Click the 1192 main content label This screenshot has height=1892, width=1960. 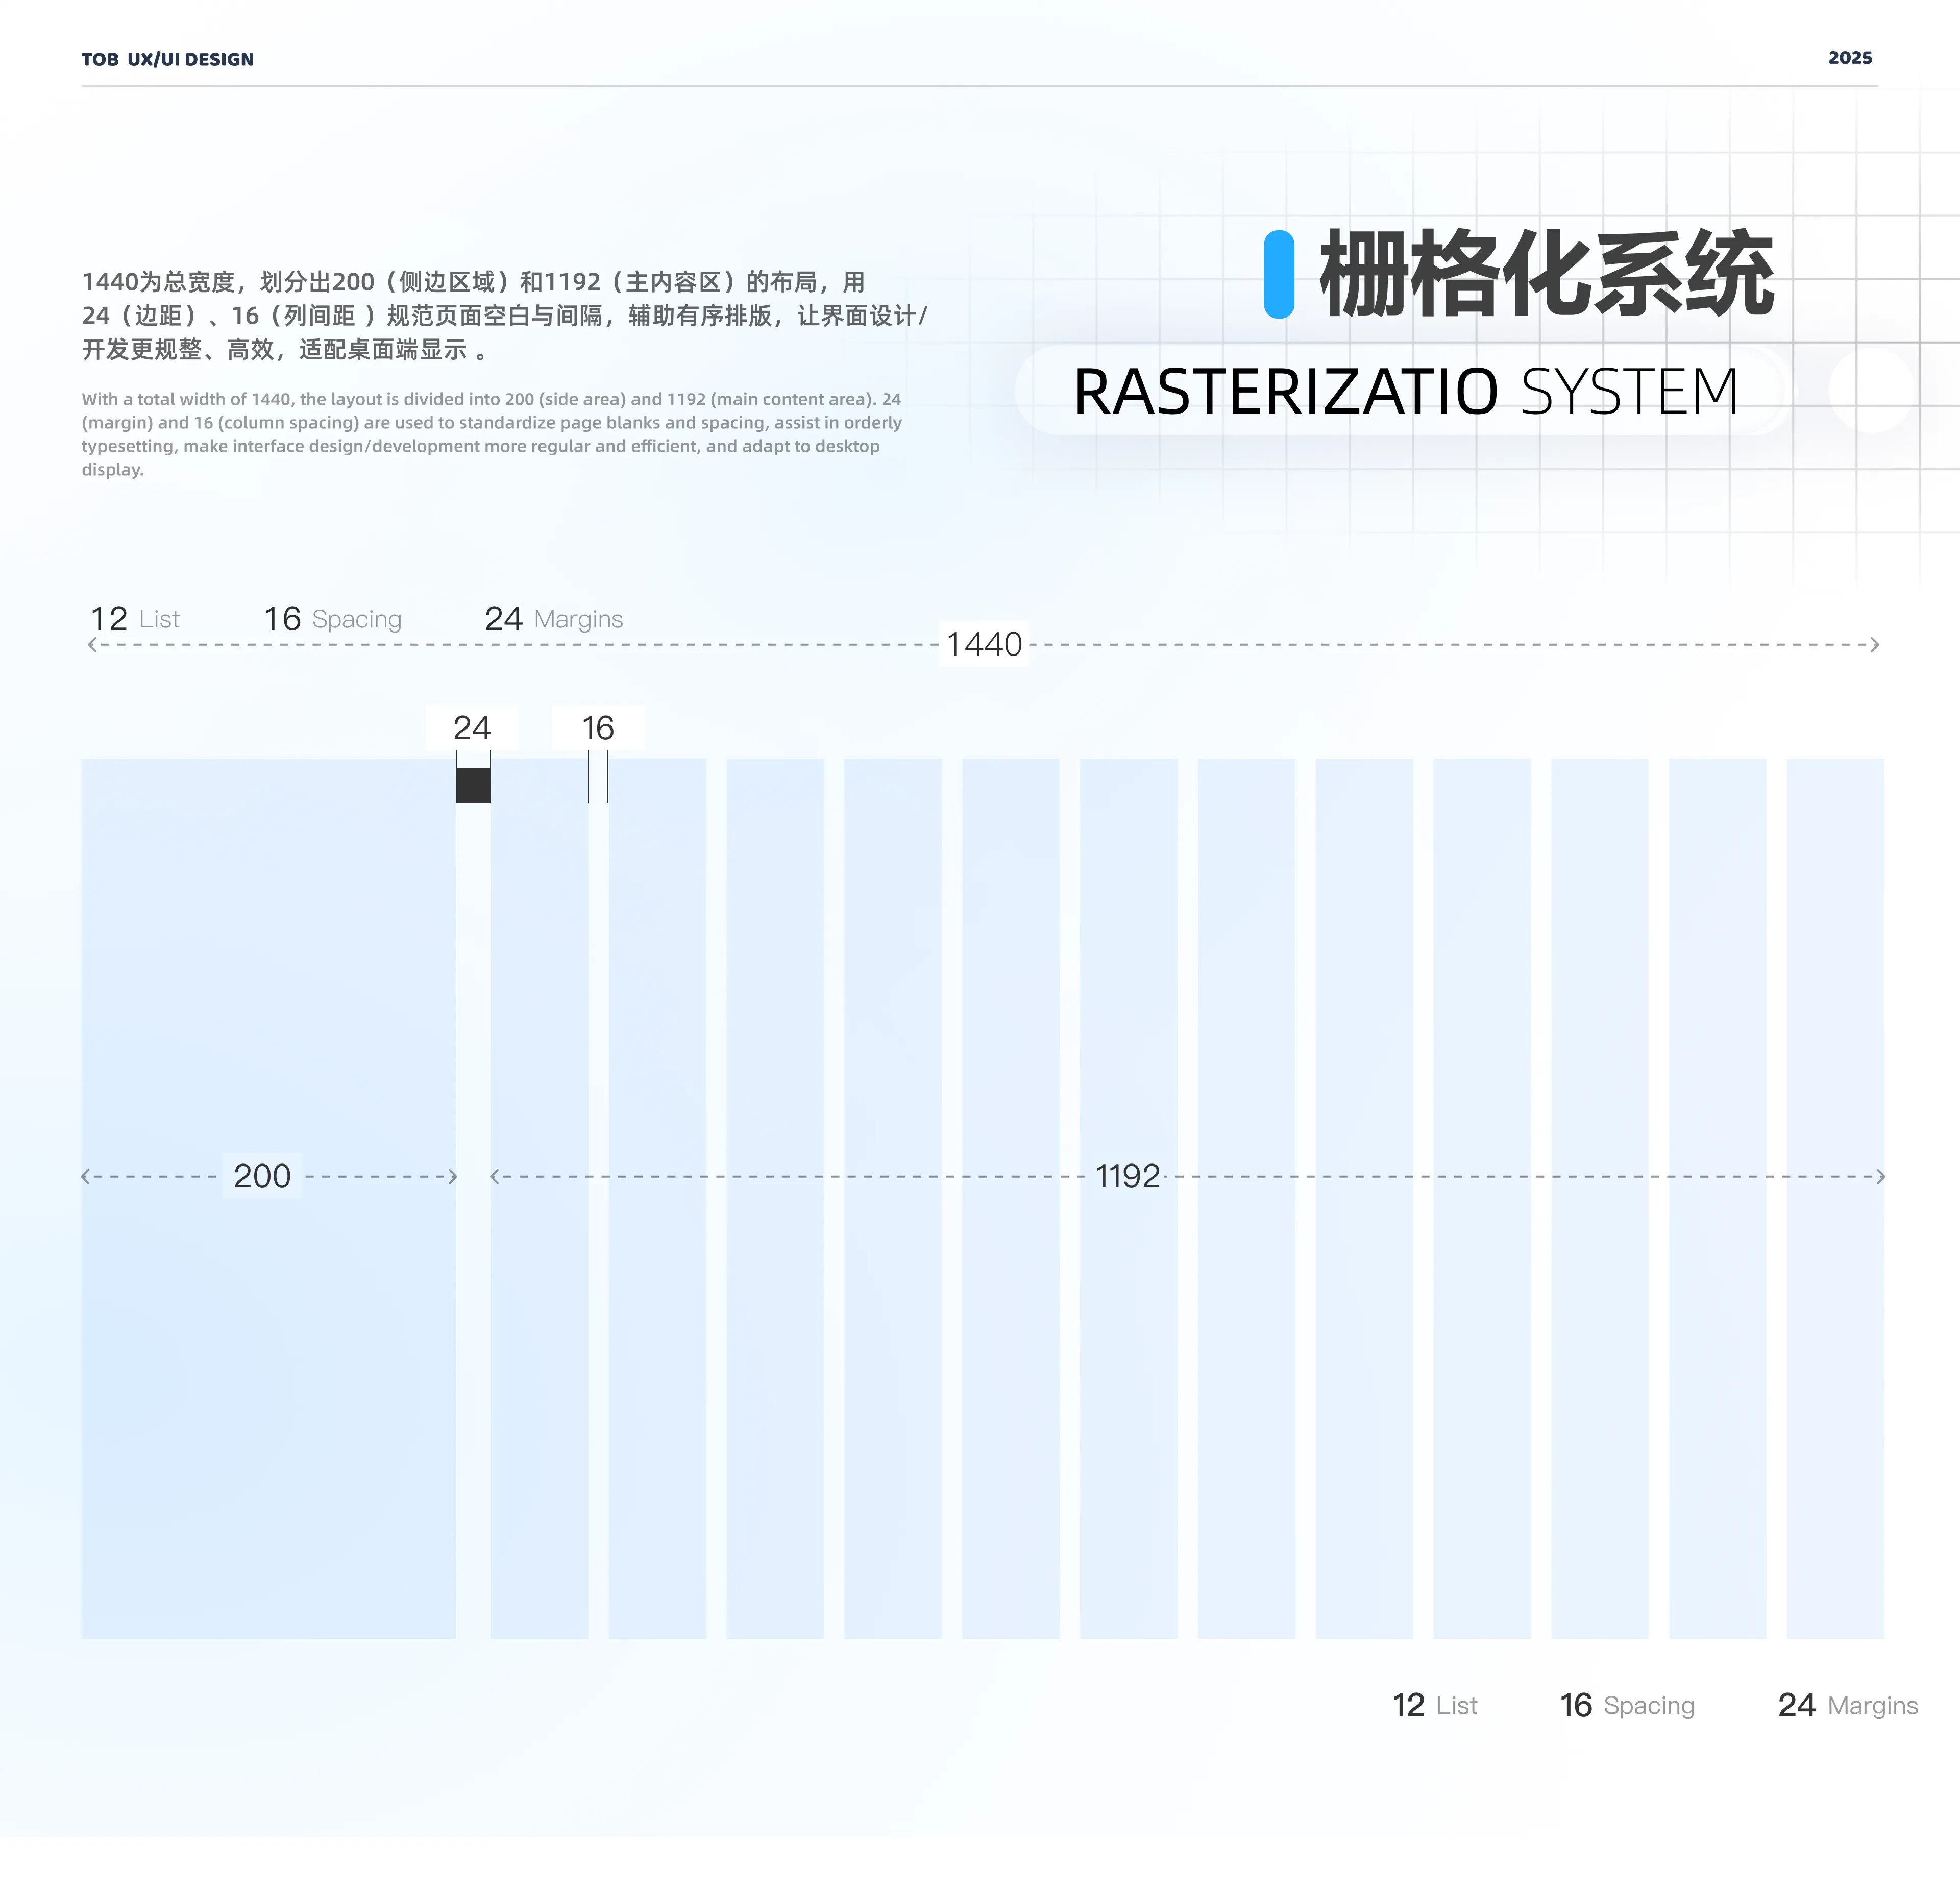pyautogui.click(x=1127, y=1176)
